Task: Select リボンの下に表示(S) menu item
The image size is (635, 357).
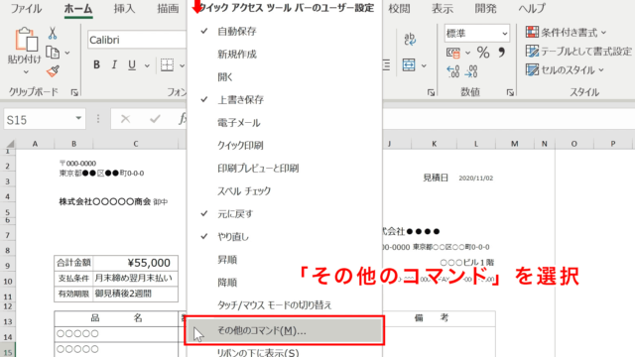Action: (x=285, y=352)
